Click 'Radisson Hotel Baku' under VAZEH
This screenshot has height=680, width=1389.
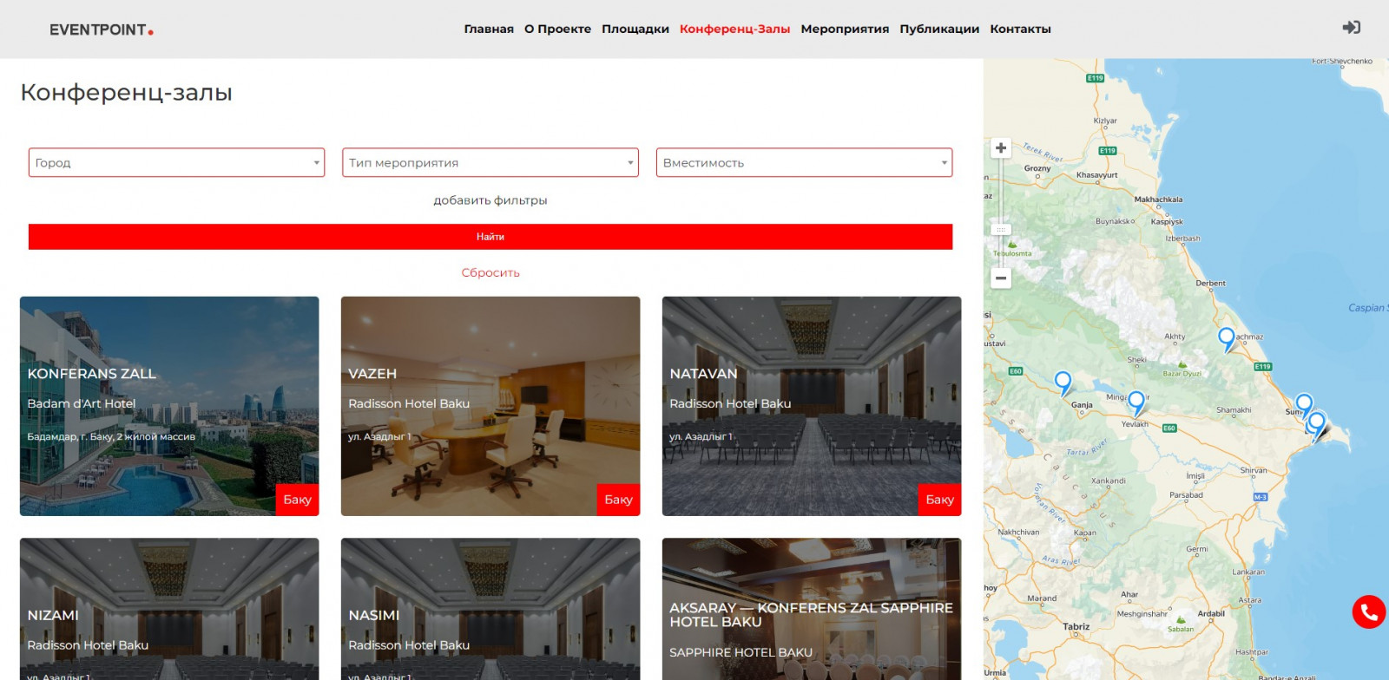(x=409, y=403)
